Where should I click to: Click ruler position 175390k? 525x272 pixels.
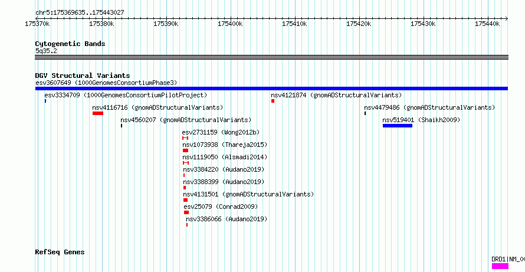(x=166, y=24)
